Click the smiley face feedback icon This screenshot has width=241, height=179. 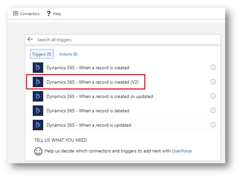click(38, 151)
